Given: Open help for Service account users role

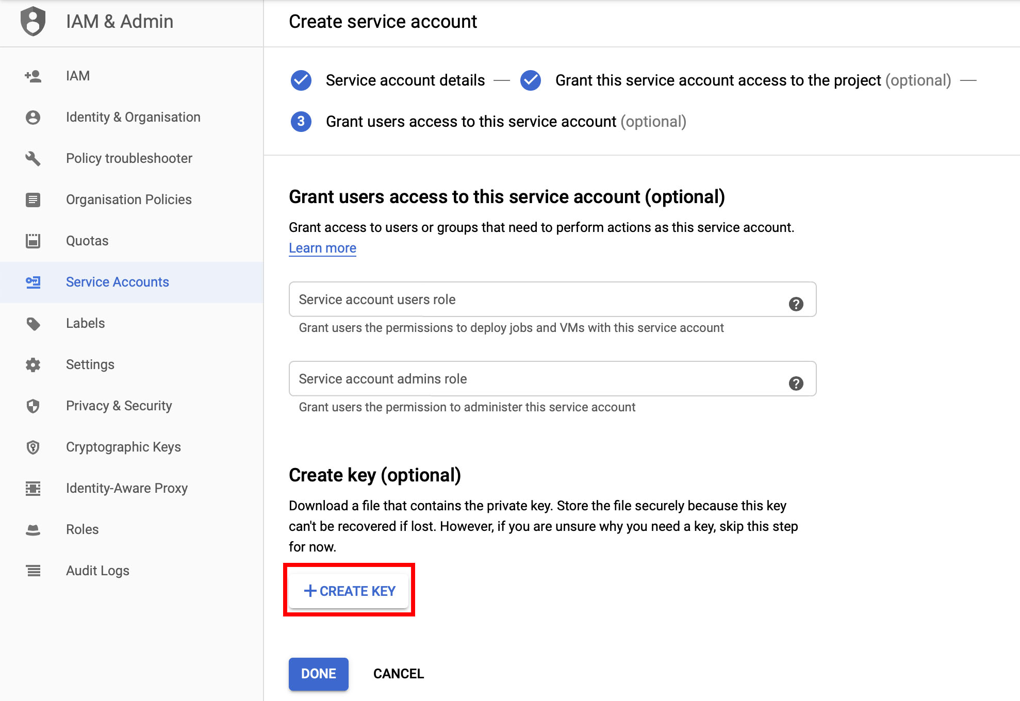Looking at the screenshot, I should tap(796, 304).
